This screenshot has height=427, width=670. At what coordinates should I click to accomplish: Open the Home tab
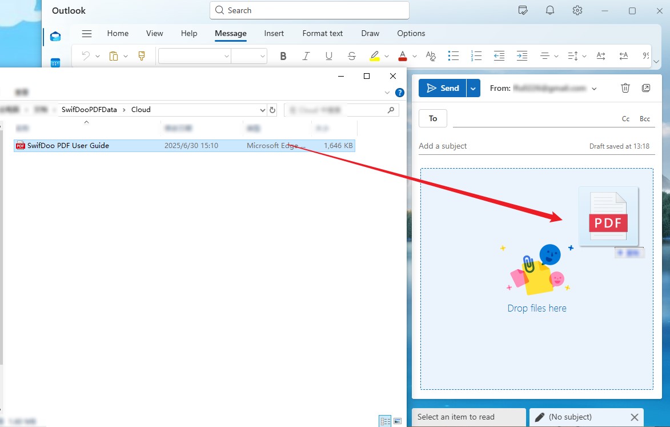[x=118, y=33]
